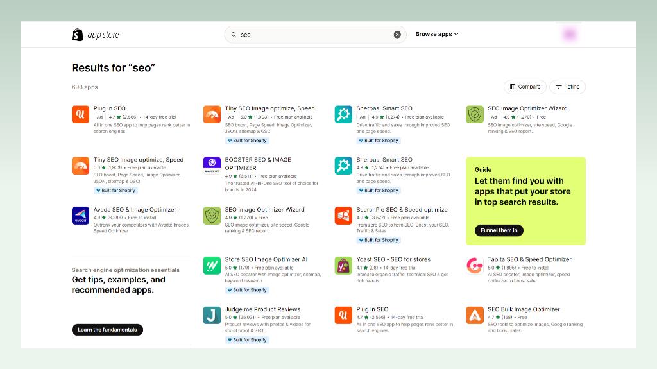Image resolution: width=657 pixels, height=369 pixels.
Task: Open 'SEO.Bulk Image Optimizer' title link
Action: point(524,309)
